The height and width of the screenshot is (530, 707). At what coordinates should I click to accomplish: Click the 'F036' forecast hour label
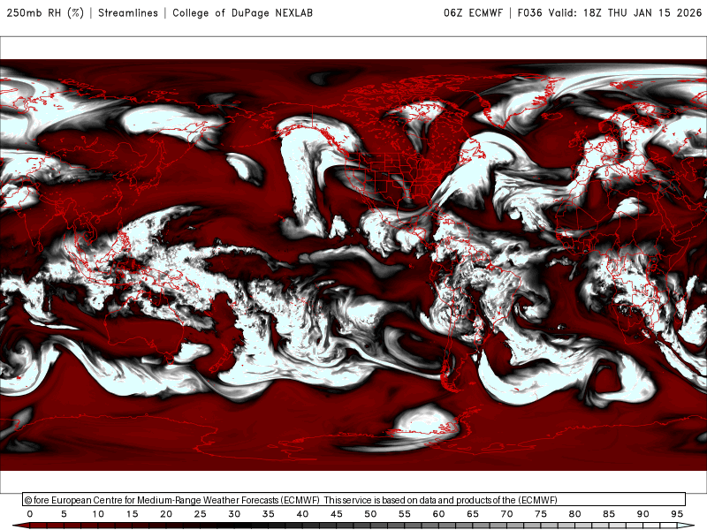(529, 12)
